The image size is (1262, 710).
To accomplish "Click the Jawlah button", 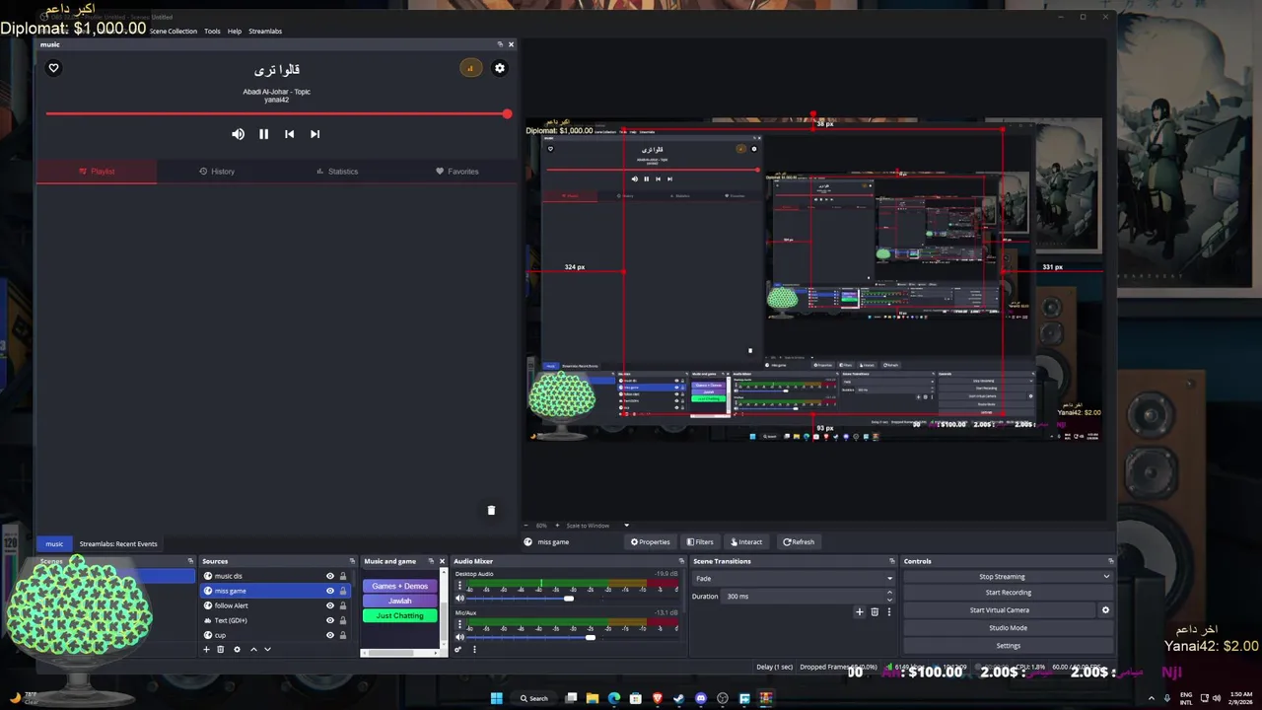I will coord(399,601).
